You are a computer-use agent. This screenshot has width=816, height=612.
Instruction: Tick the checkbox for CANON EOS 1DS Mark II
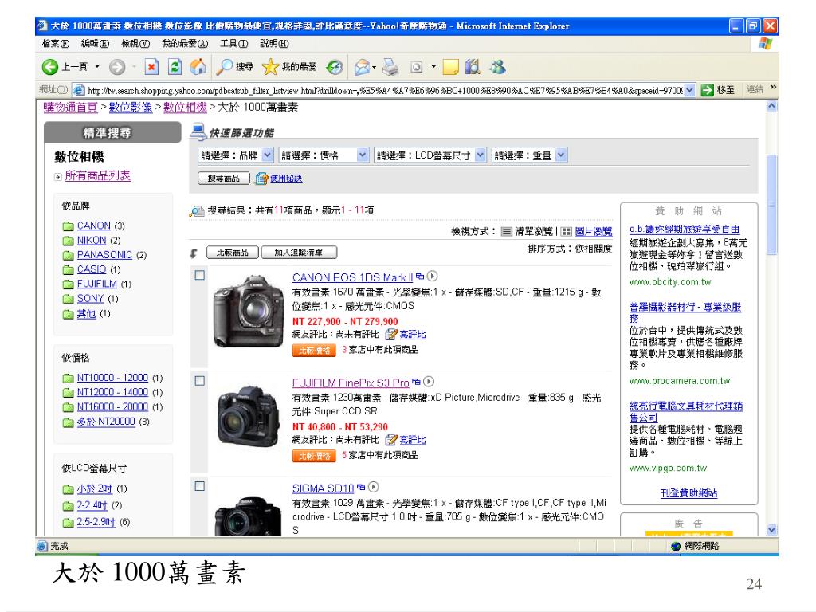pos(200,275)
